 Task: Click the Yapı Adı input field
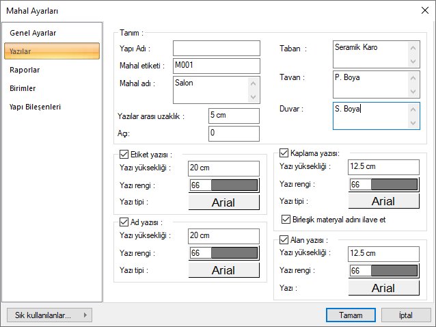click(216, 49)
